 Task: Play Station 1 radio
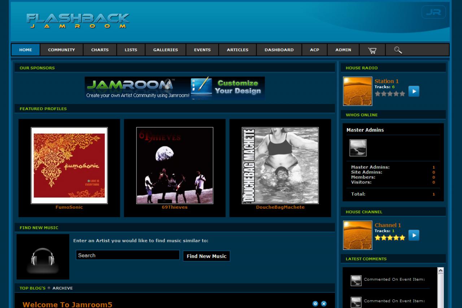tap(414, 91)
